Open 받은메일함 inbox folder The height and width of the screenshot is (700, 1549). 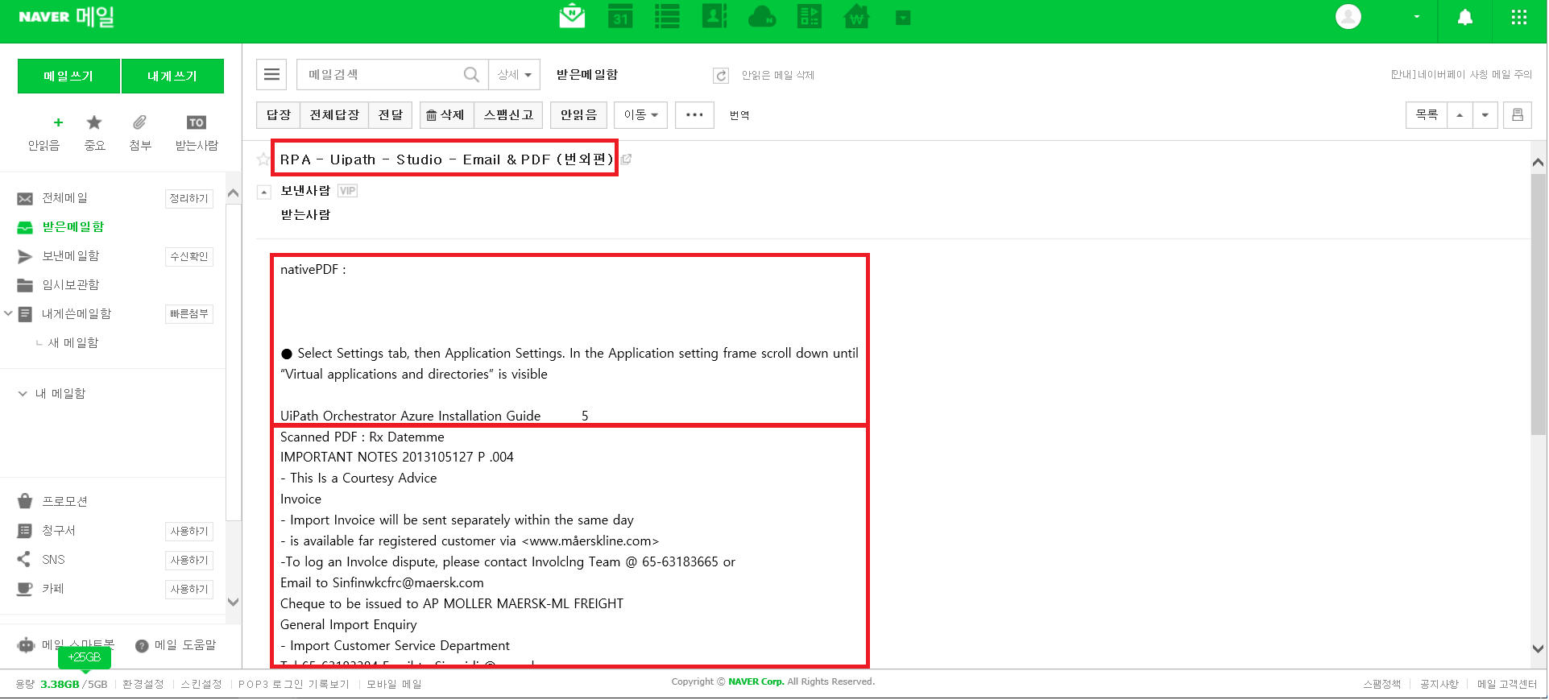click(72, 227)
